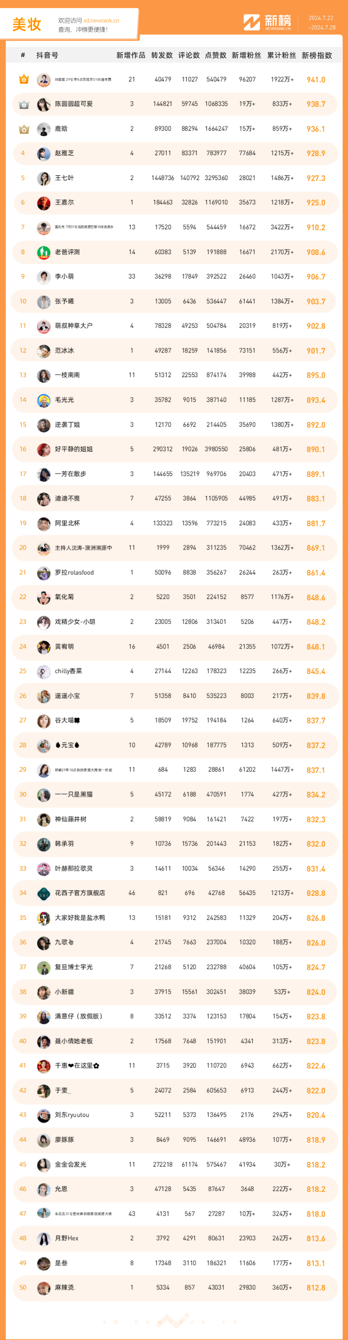This screenshot has height=1340, width=348.
Task: Click the 941.0 index score
Action: [316, 80]
